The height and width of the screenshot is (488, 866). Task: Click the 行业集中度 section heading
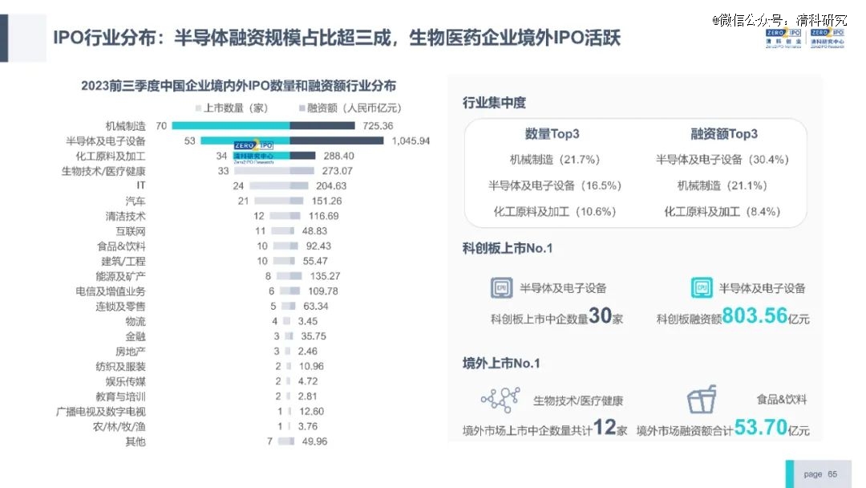[x=494, y=103]
